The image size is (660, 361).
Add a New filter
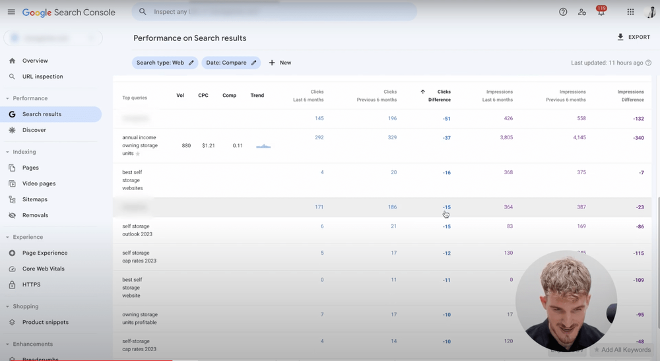coord(280,63)
